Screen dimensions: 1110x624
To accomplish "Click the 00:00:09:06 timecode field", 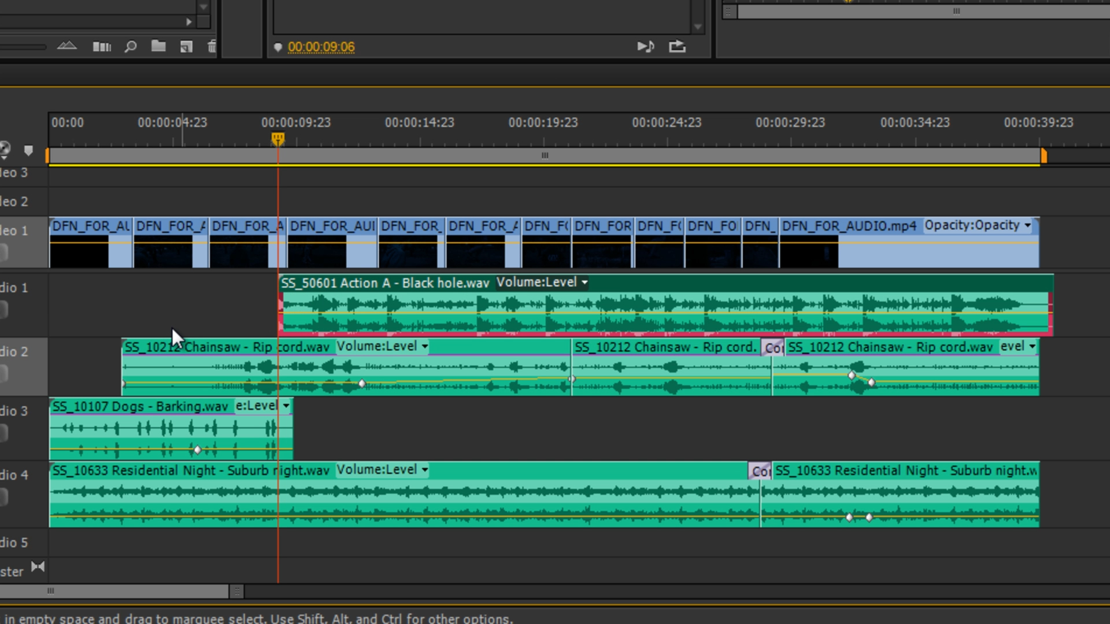I will tap(321, 47).
